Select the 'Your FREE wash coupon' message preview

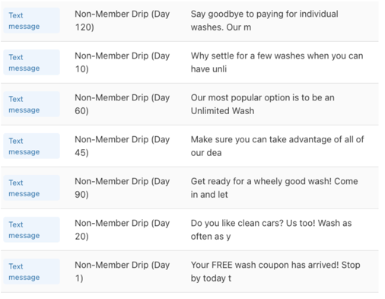coord(275,272)
